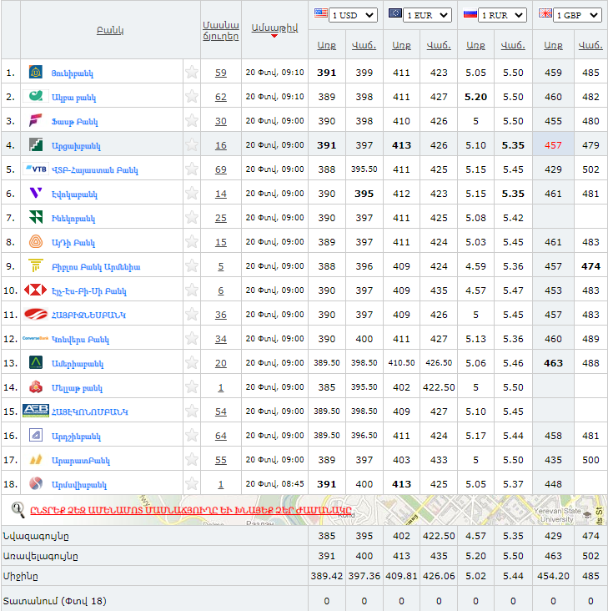Mark row 6 bank with the star

(192, 193)
